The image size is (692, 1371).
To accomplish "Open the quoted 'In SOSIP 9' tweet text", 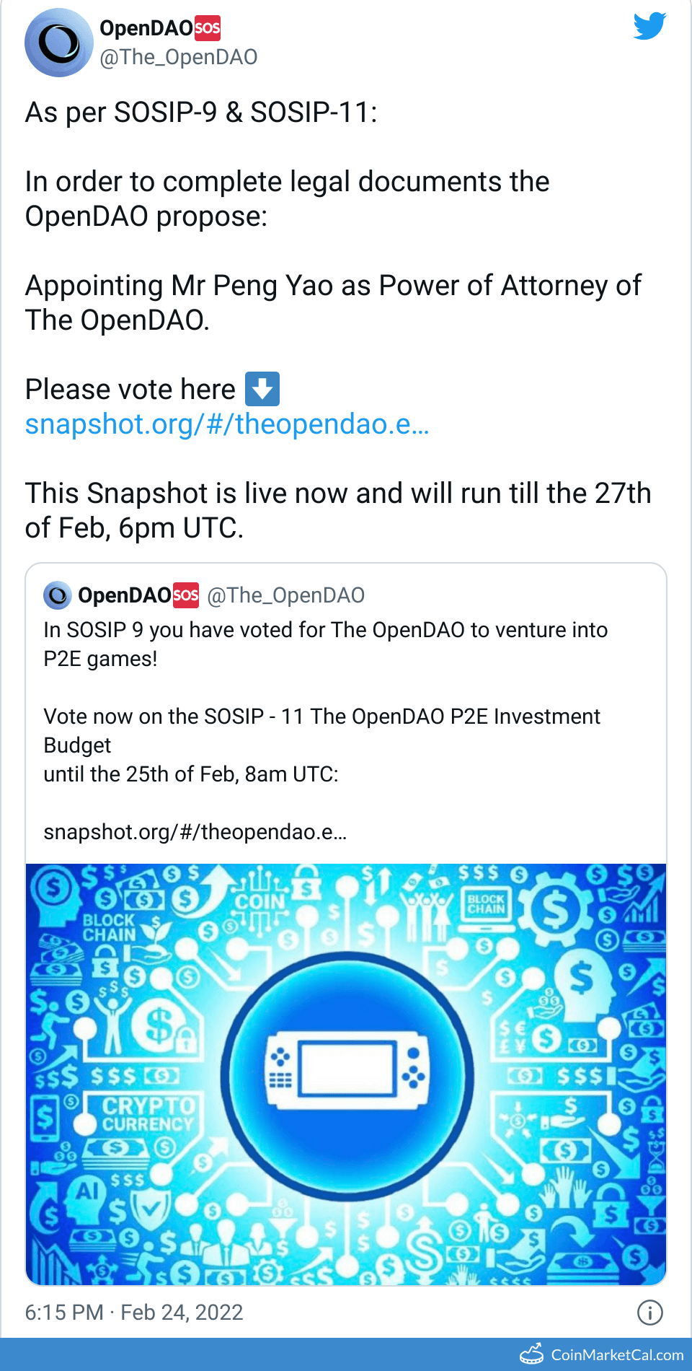I will (x=325, y=644).
